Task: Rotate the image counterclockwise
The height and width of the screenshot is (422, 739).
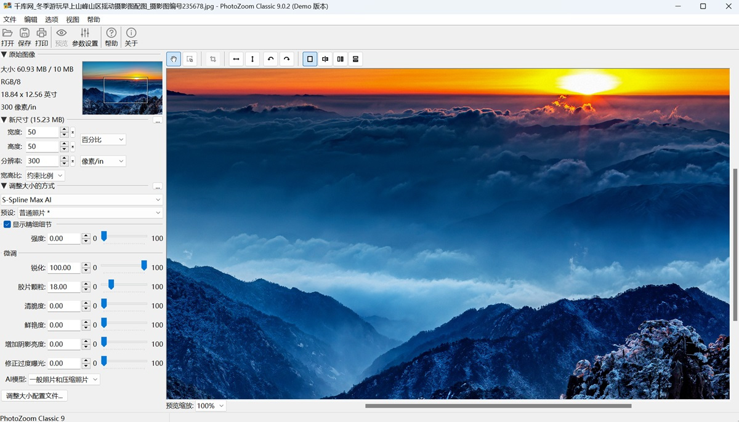Action: [x=270, y=59]
